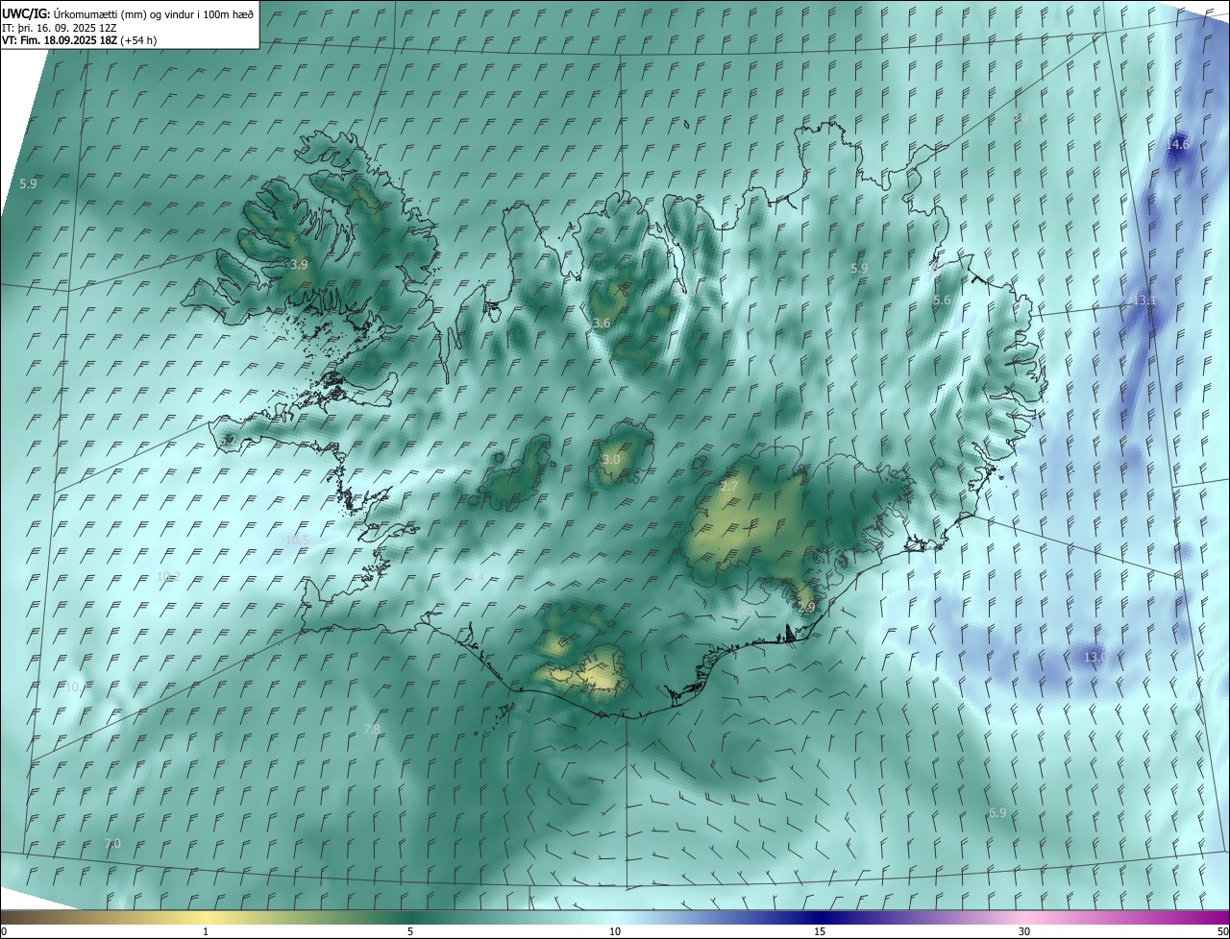Click the legend tick labeled 5
Viewport: 1230px width, 939px height.
click(x=410, y=931)
